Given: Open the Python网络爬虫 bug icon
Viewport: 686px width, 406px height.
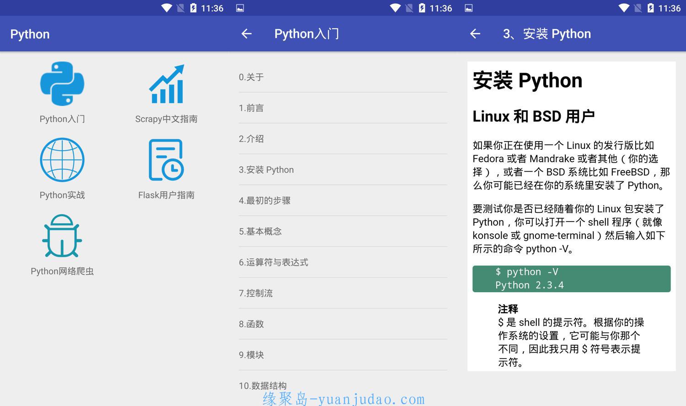Looking at the screenshot, I should tap(62, 236).
